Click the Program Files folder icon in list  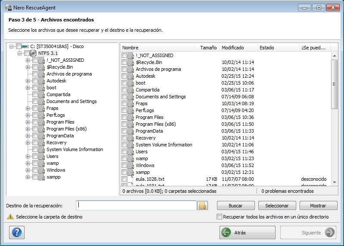click(130, 117)
